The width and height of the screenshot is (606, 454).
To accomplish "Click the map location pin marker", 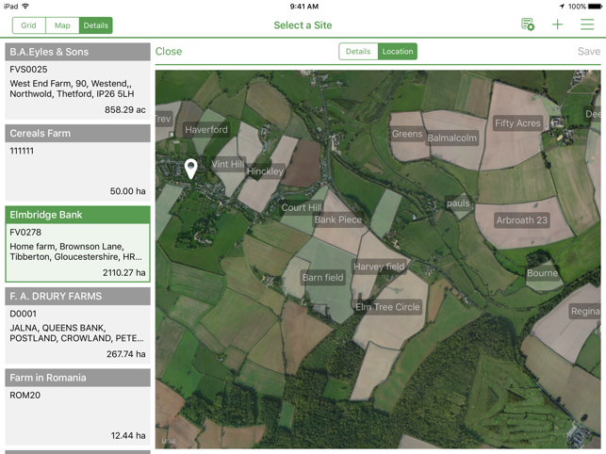I will click(x=190, y=168).
